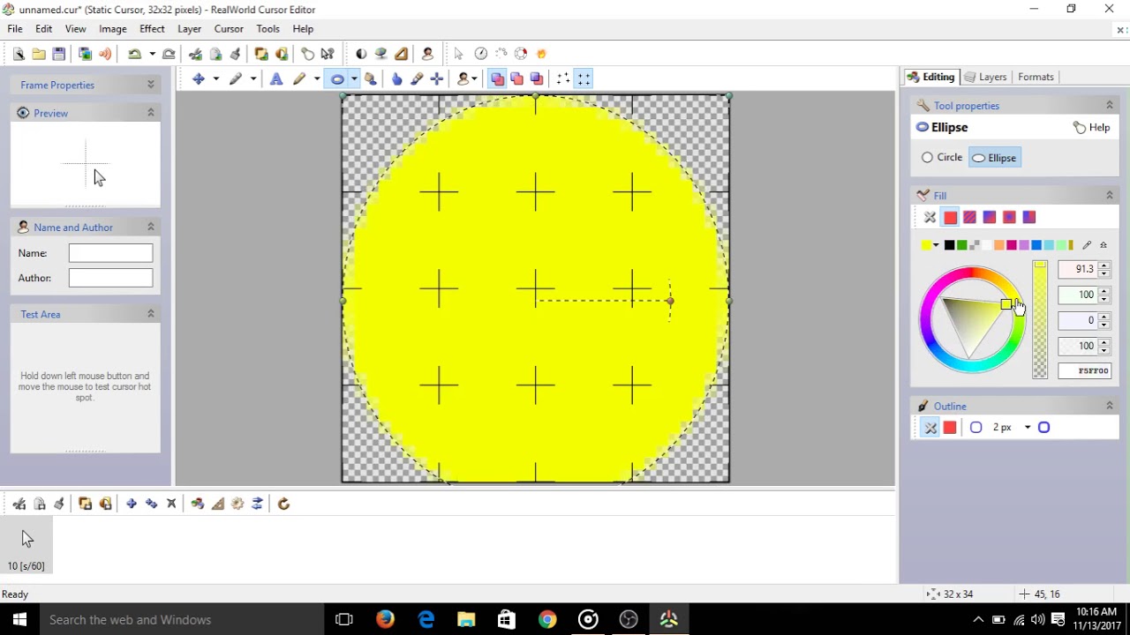Pick the black color swatch in the Fill panel
The height and width of the screenshot is (635, 1130).
point(949,245)
